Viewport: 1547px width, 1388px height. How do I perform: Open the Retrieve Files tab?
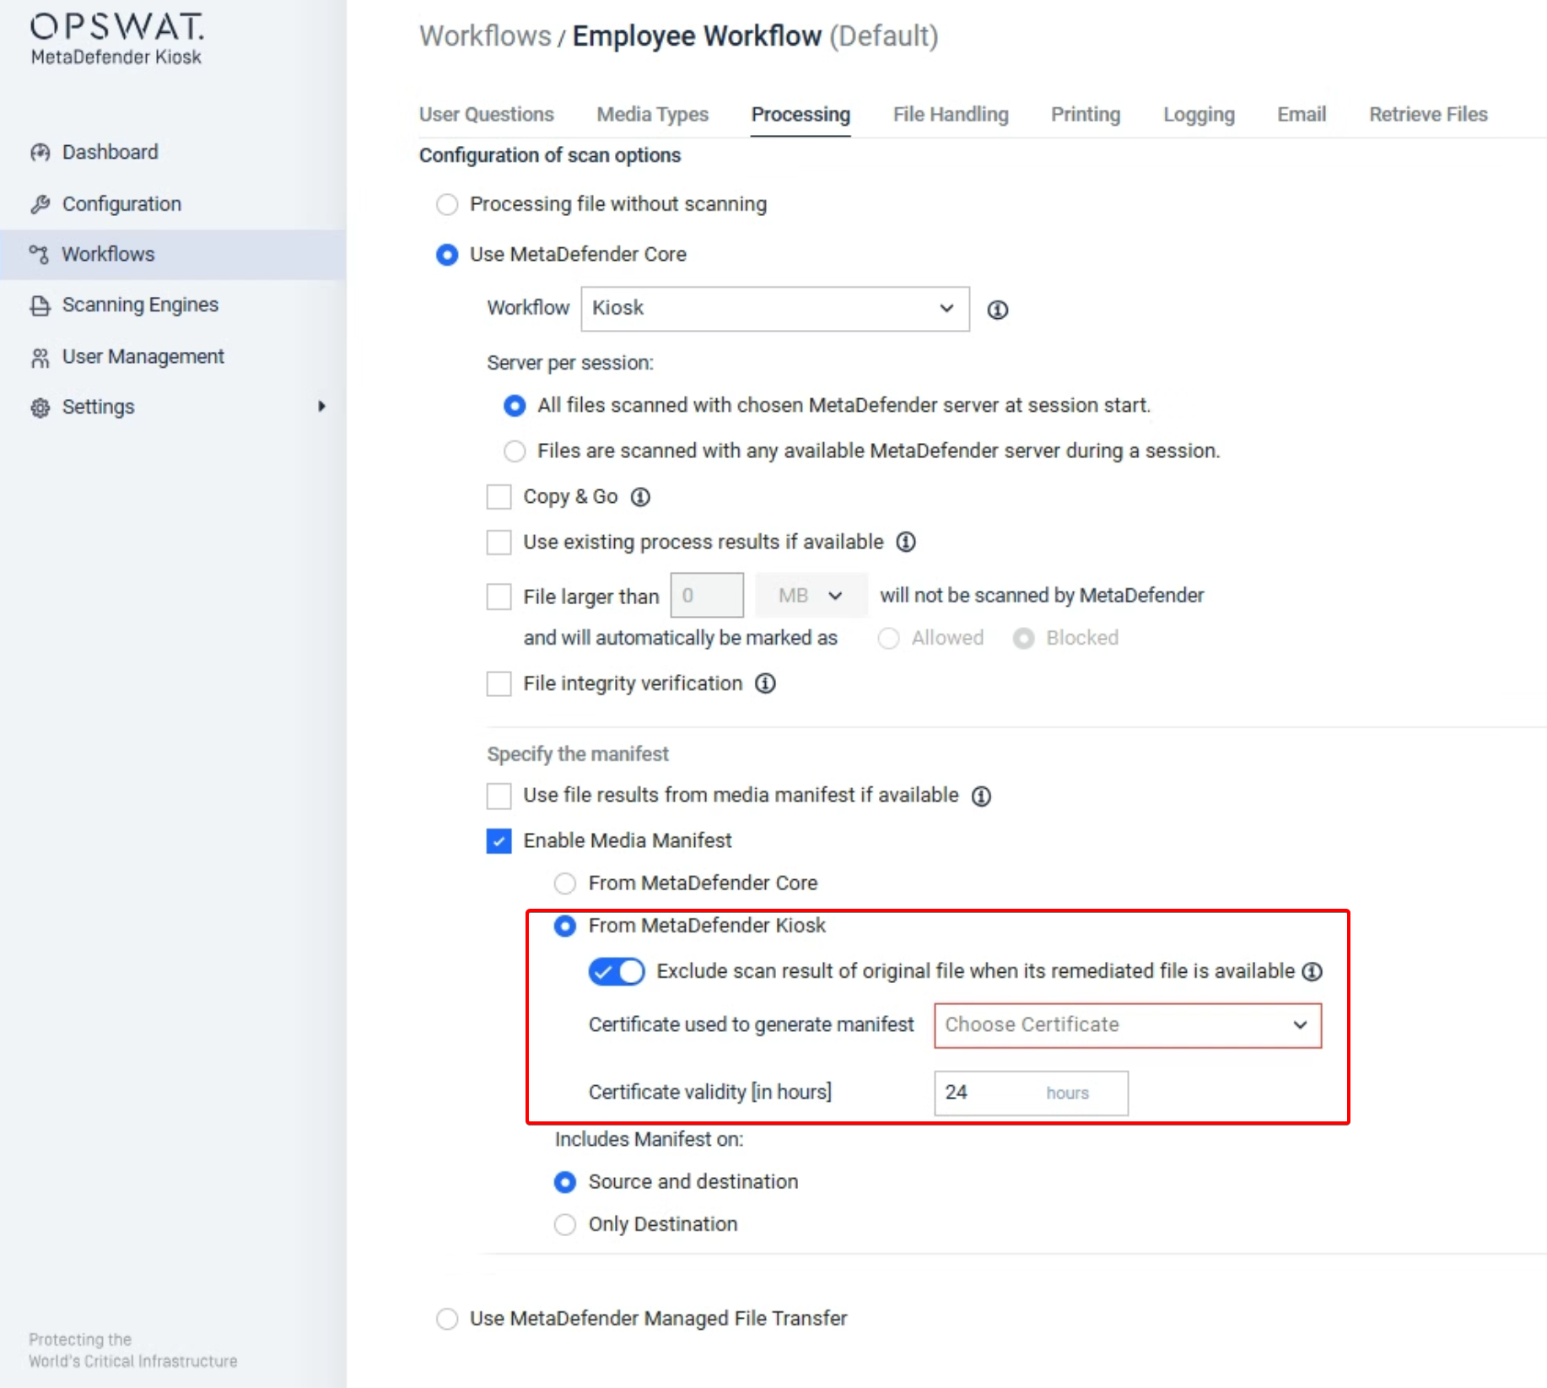coord(1427,115)
